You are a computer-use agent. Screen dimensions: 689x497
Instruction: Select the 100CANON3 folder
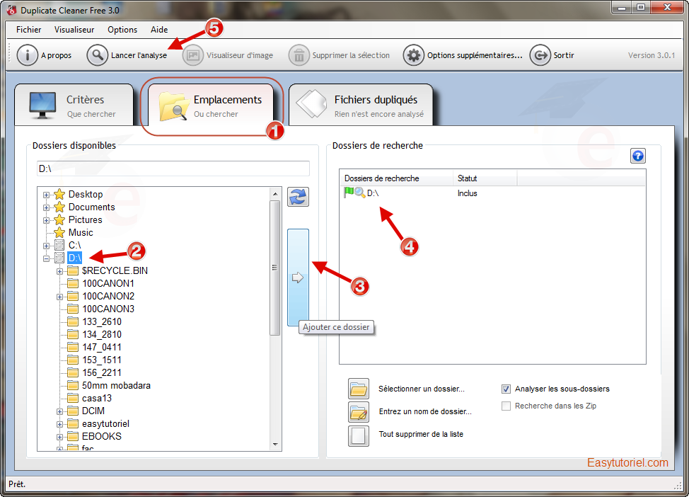[x=108, y=309]
